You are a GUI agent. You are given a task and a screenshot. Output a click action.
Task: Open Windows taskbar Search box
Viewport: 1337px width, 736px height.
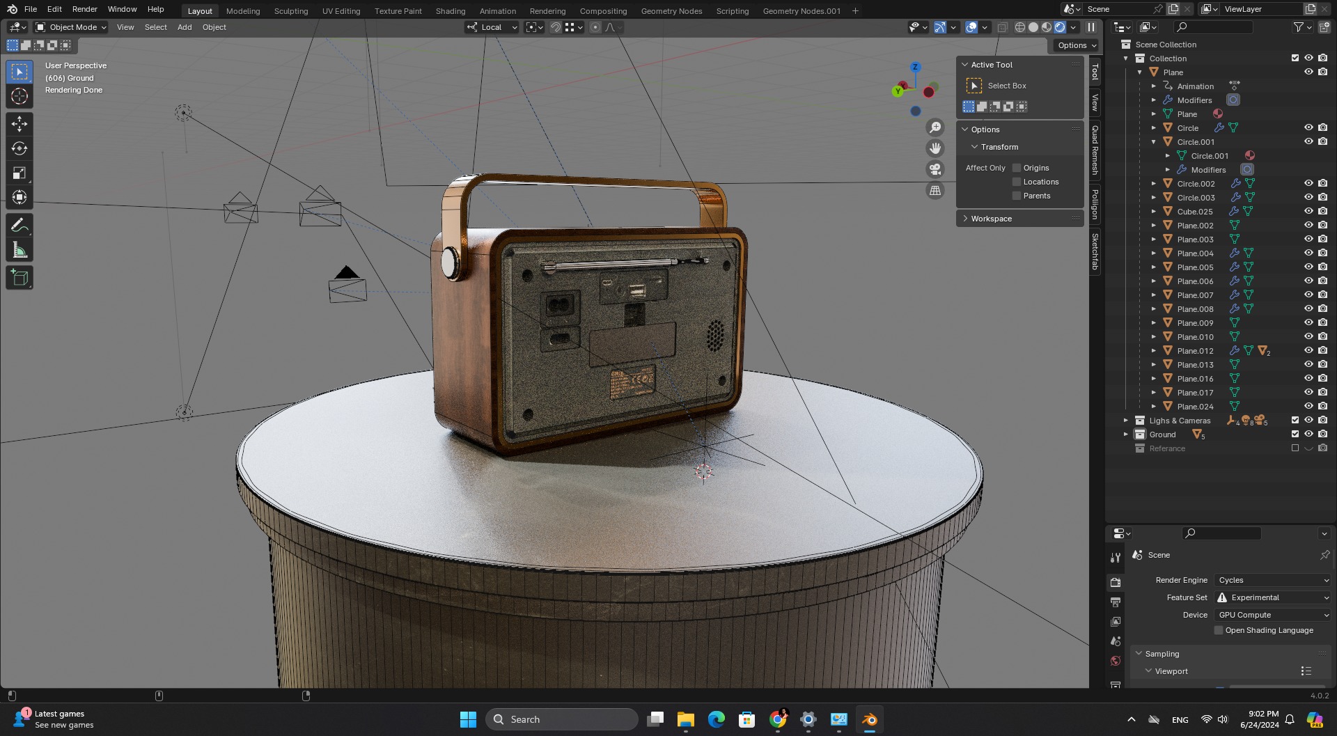coord(561,719)
